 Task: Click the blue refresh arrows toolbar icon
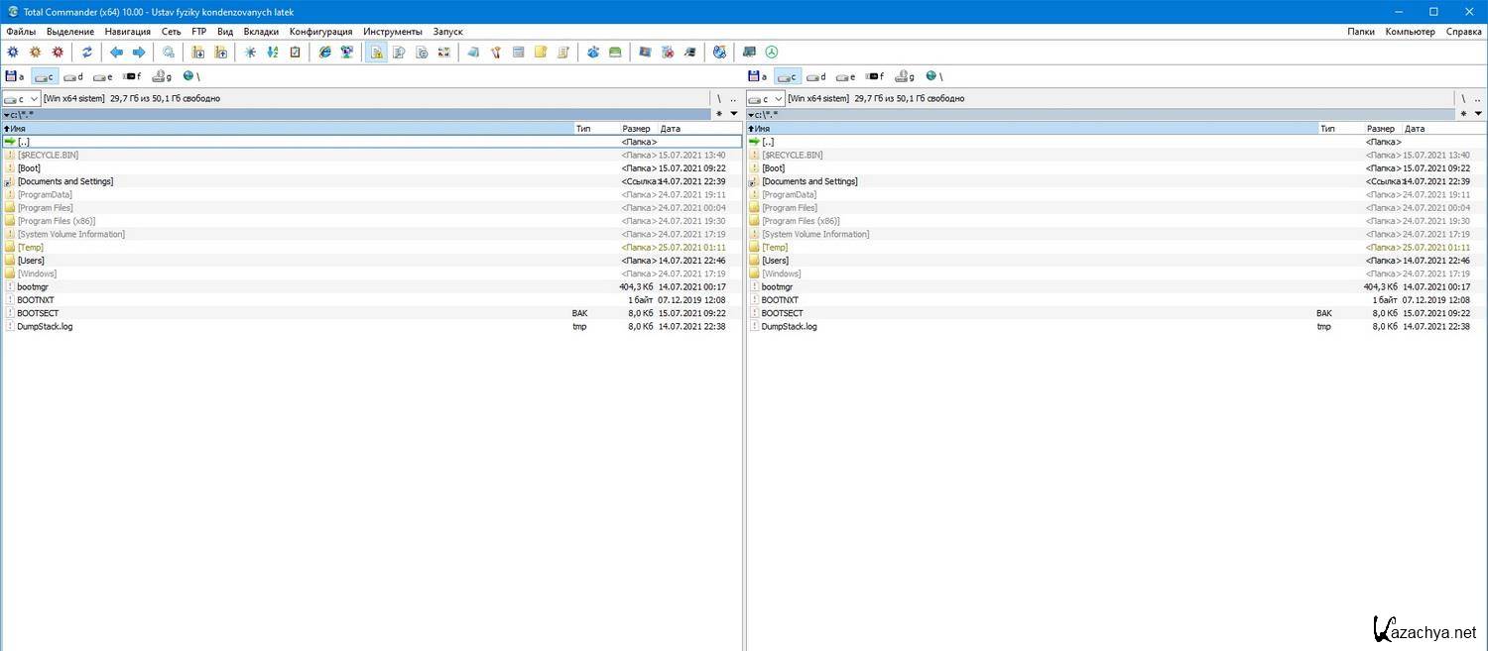(x=87, y=53)
